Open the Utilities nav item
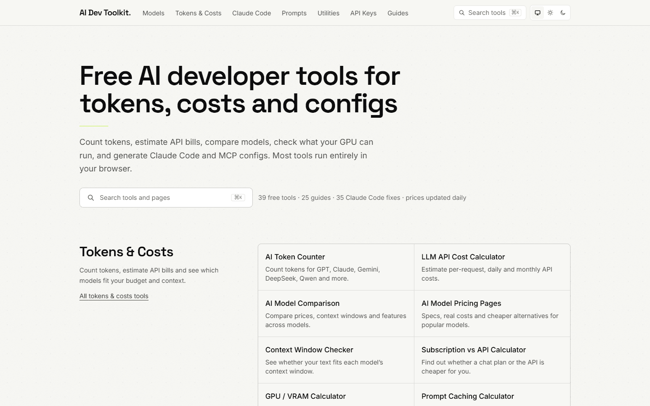This screenshot has height=406, width=650. [328, 13]
